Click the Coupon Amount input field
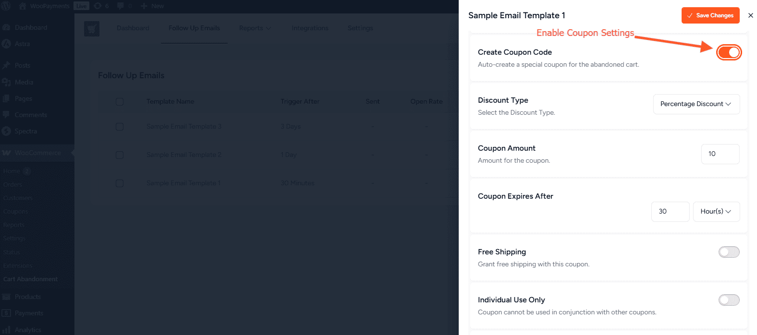Viewport: 757px width, 335px height. 720,154
